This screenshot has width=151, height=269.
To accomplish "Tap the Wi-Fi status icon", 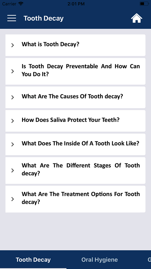I will [21, 4].
